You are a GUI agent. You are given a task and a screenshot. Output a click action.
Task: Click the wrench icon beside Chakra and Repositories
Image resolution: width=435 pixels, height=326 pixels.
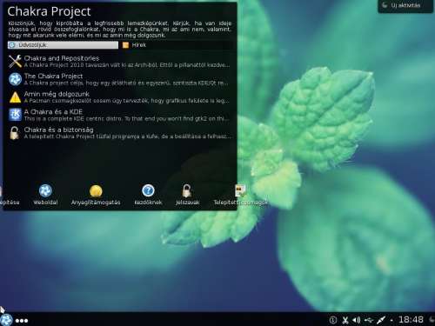(15, 62)
